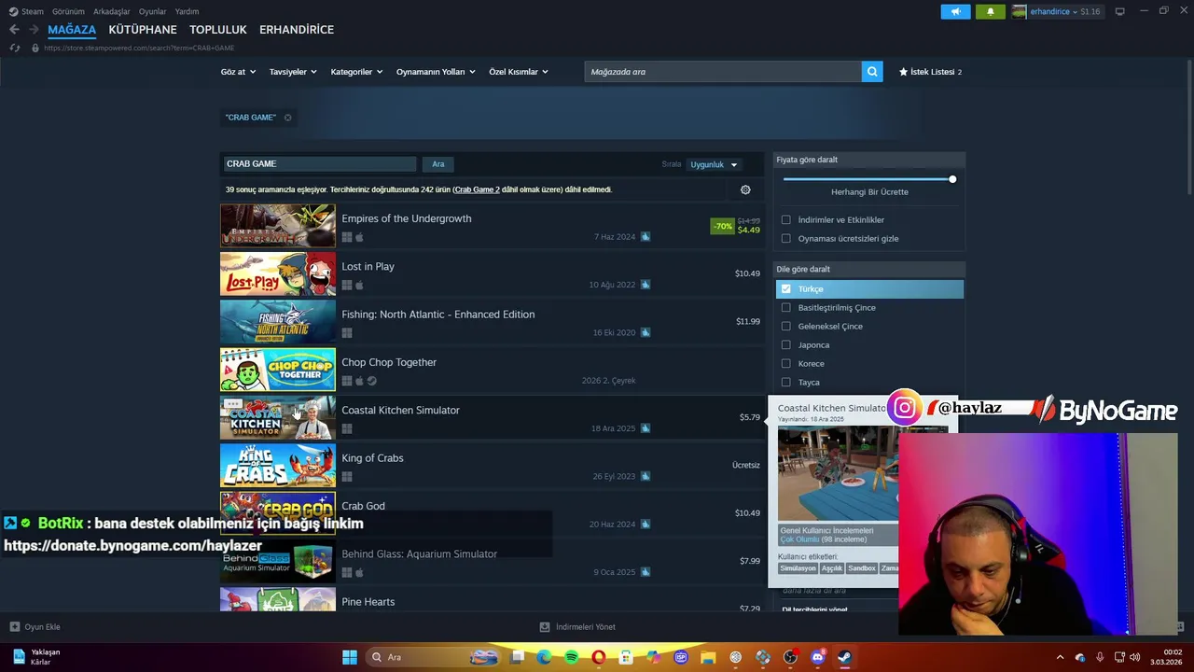Open the Arkadaşlar menu

[x=112, y=11]
